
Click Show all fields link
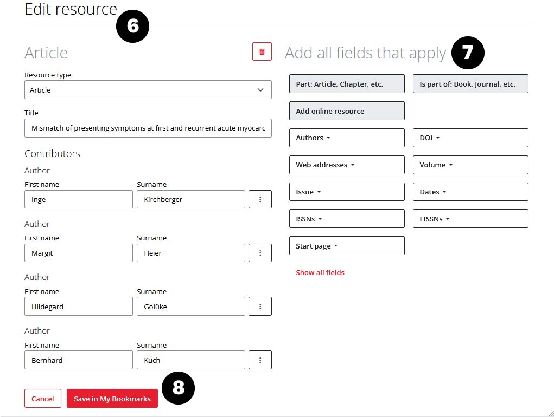click(x=320, y=273)
